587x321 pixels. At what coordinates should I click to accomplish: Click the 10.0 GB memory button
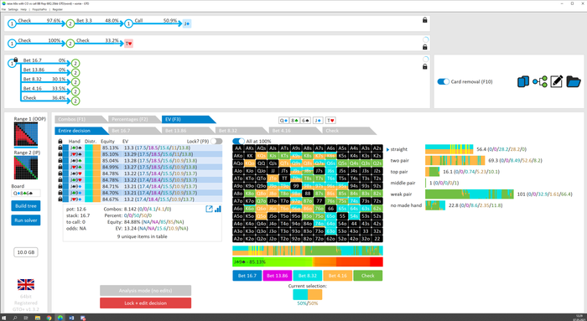coord(26,252)
